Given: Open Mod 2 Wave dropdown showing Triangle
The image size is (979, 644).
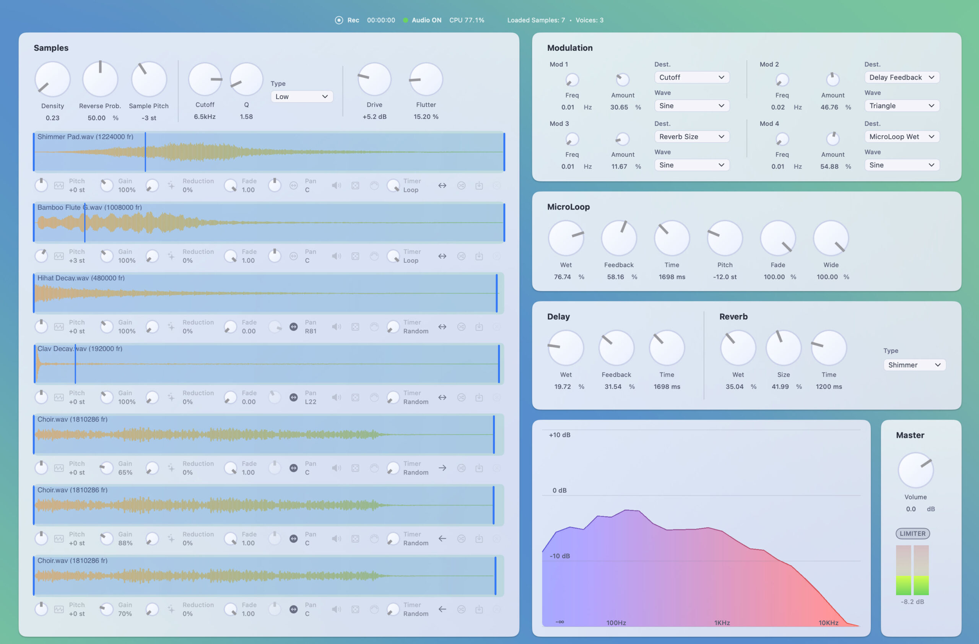Looking at the screenshot, I should [902, 106].
